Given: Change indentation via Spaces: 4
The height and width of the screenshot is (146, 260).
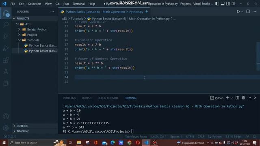Looking at the screenshot, I should 176,137.
